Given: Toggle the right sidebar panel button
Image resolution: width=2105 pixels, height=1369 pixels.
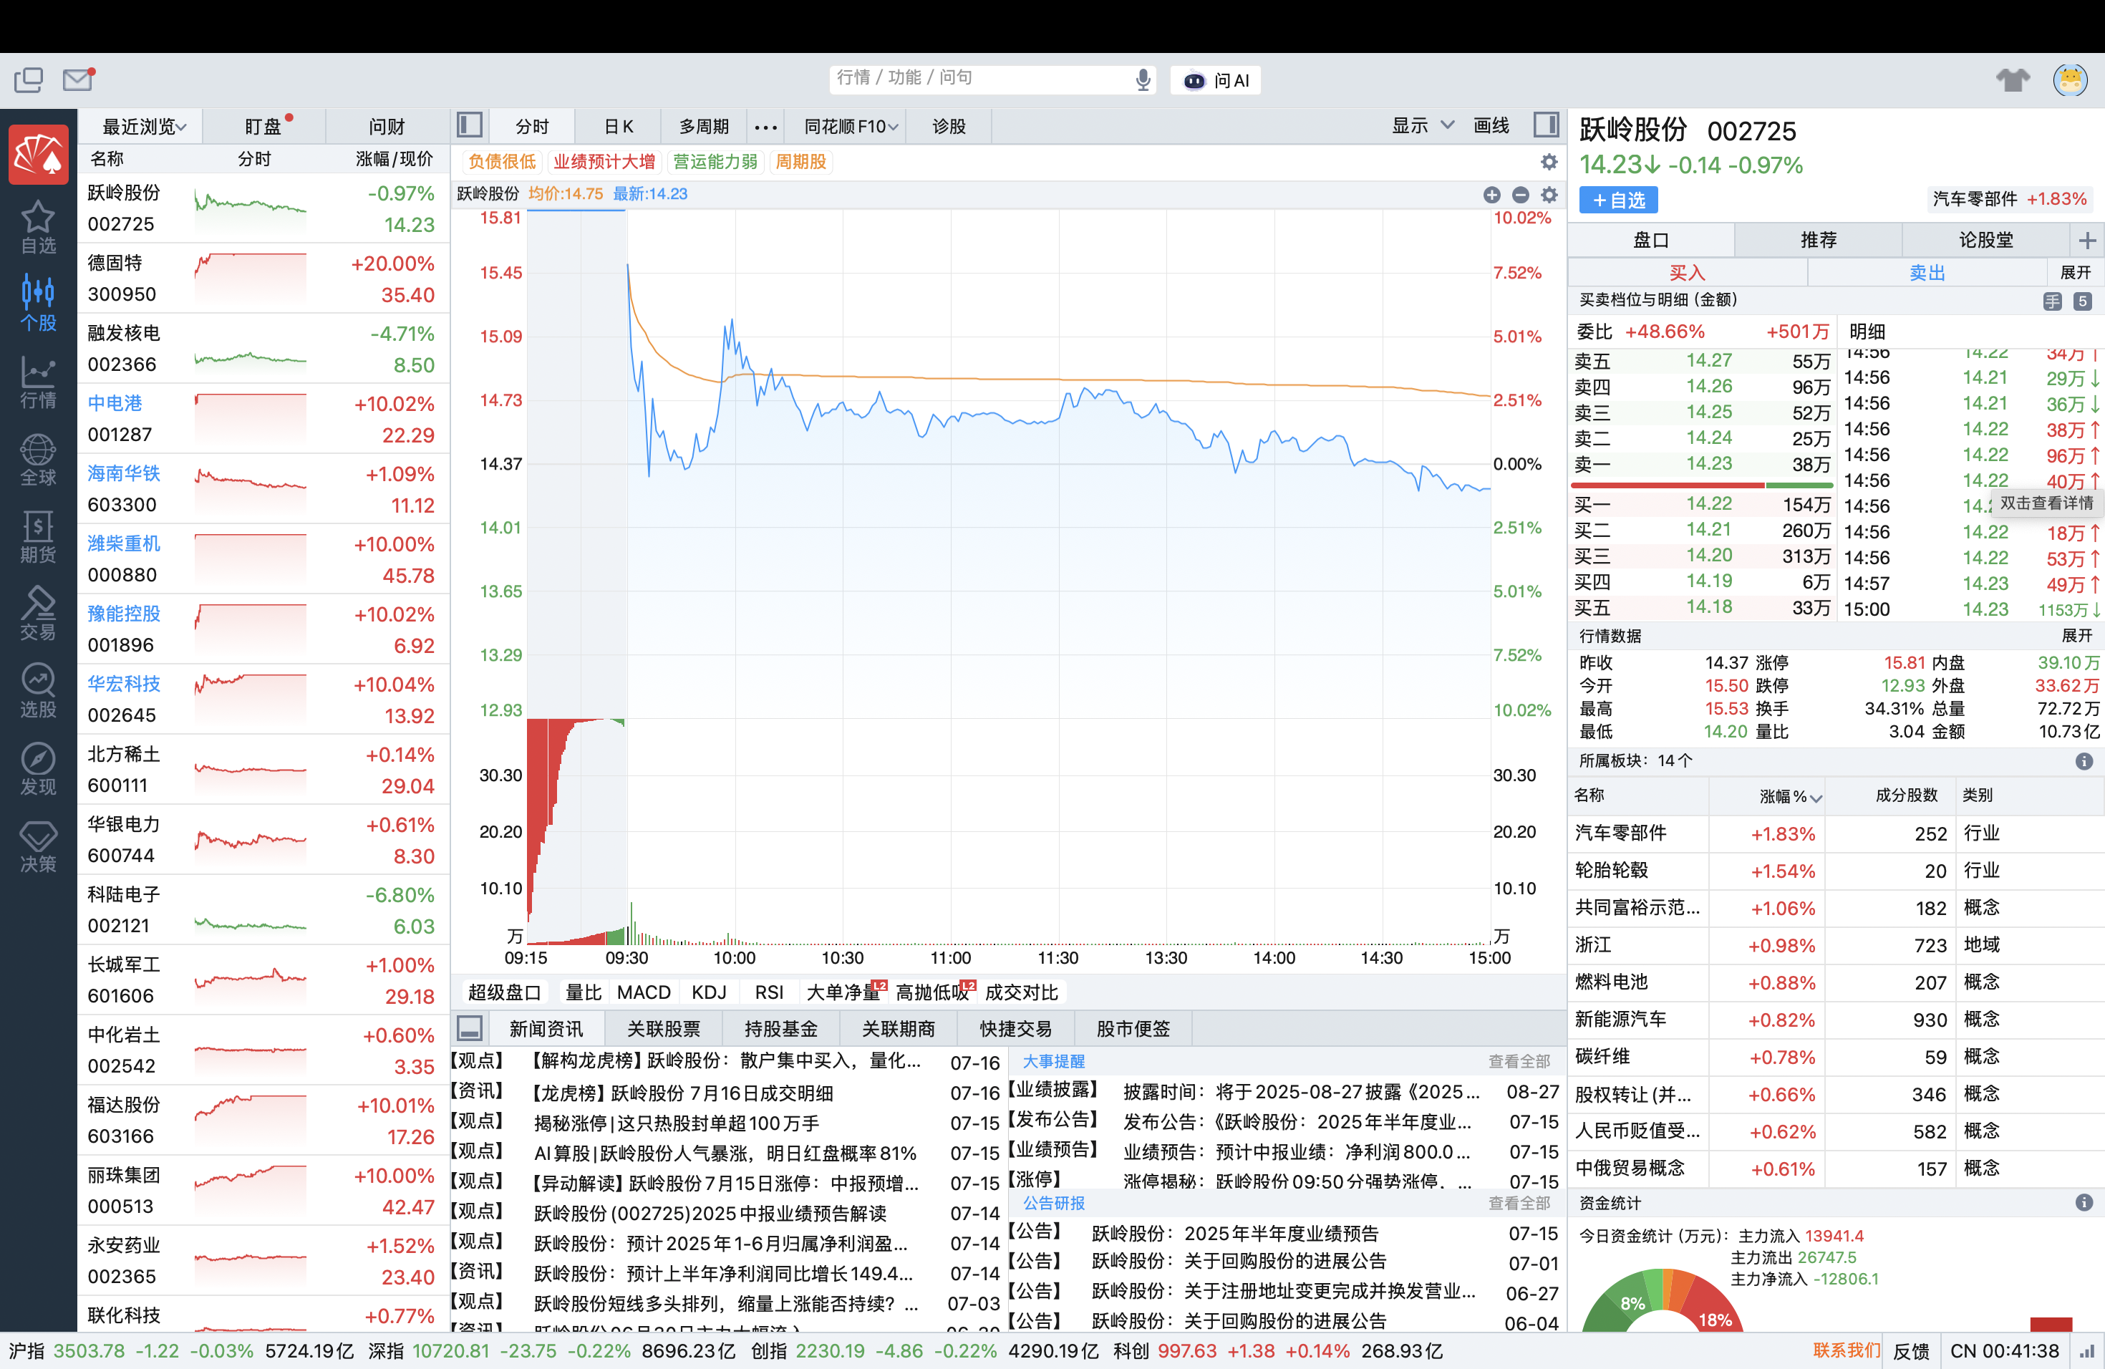Looking at the screenshot, I should point(1546,125).
